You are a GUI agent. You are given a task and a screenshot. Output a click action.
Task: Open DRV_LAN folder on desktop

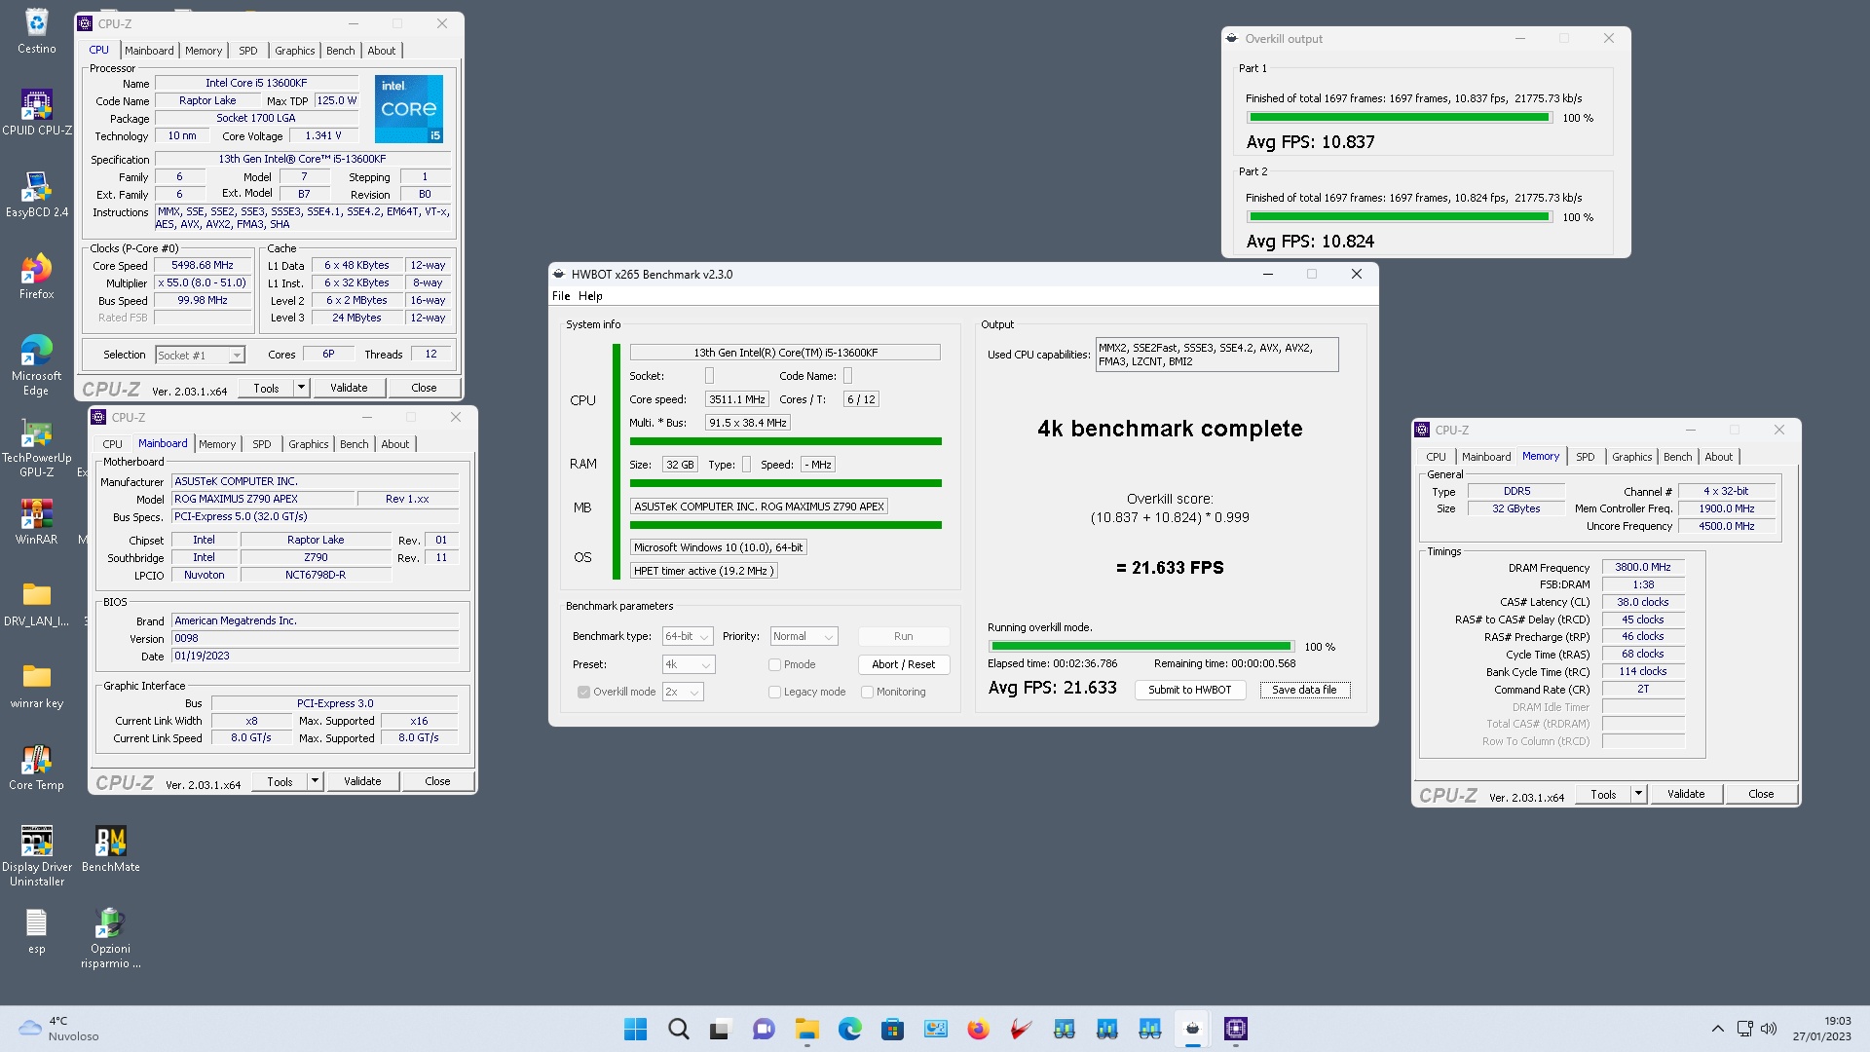36,603
